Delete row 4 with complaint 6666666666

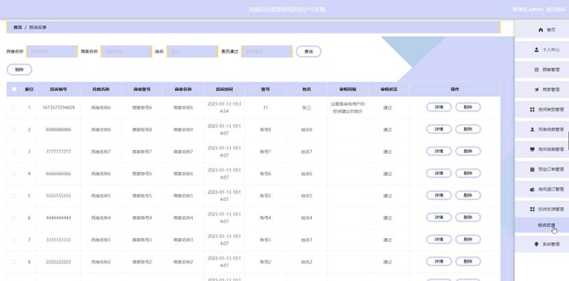[x=468, y=174]
